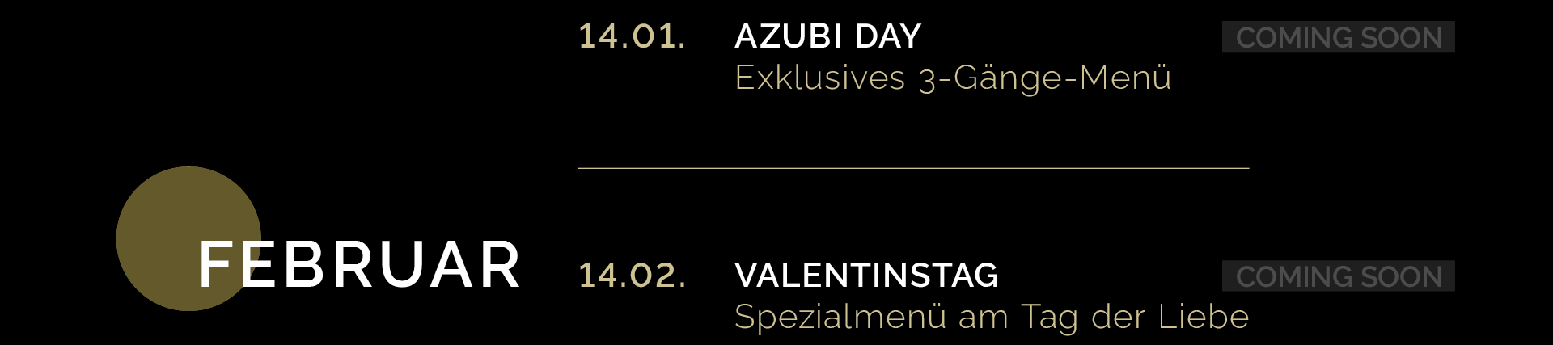Open the AZUBI DAY event title
This screenshot has width=1553, height=345.
(827, 36)
